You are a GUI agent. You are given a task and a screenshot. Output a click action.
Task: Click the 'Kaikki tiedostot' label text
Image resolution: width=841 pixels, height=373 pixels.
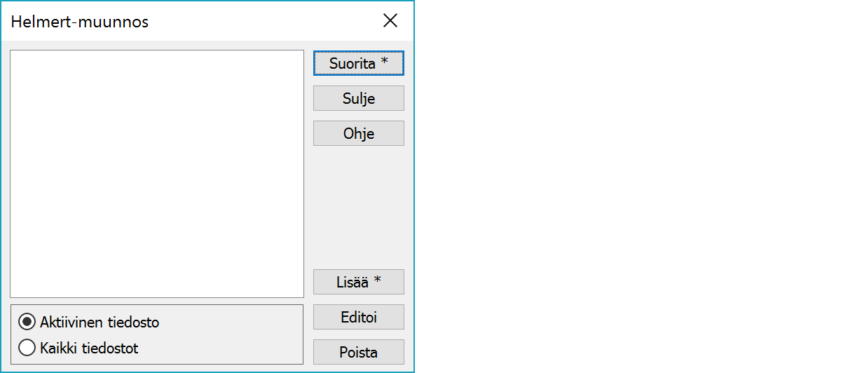click(89, 348)
